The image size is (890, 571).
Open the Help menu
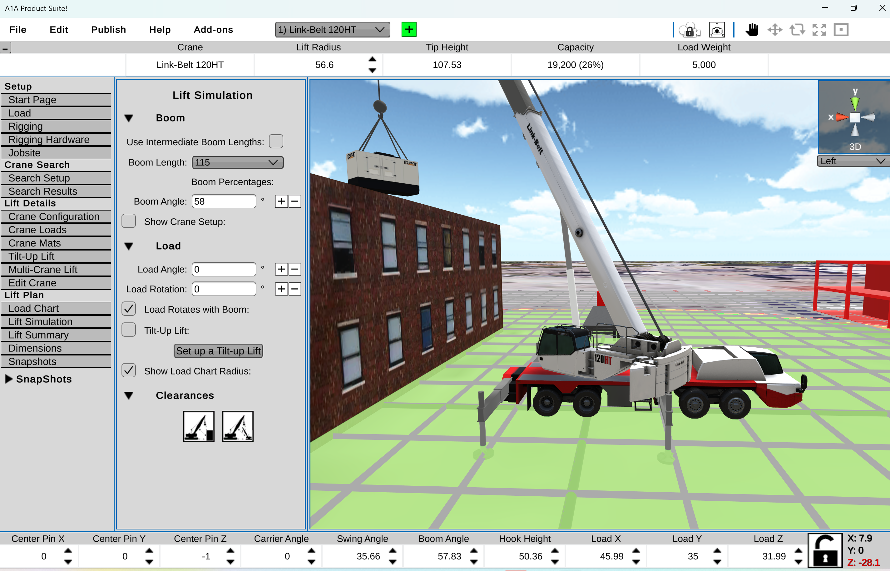pos(160,30)
